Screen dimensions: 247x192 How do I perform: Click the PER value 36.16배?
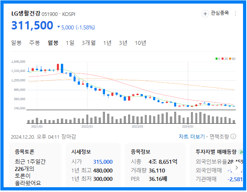(x=158, y=179)
